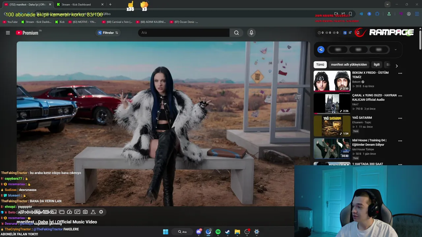Open the Carnival x Fein bookmark
Image resolution: width=422 pixels, height=237 pixels.
[x=117, y=22]
